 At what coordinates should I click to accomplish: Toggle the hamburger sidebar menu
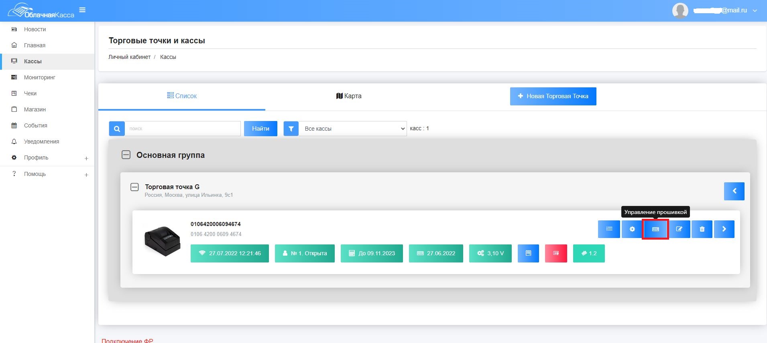pyautogui.click(x=82, y=10)
